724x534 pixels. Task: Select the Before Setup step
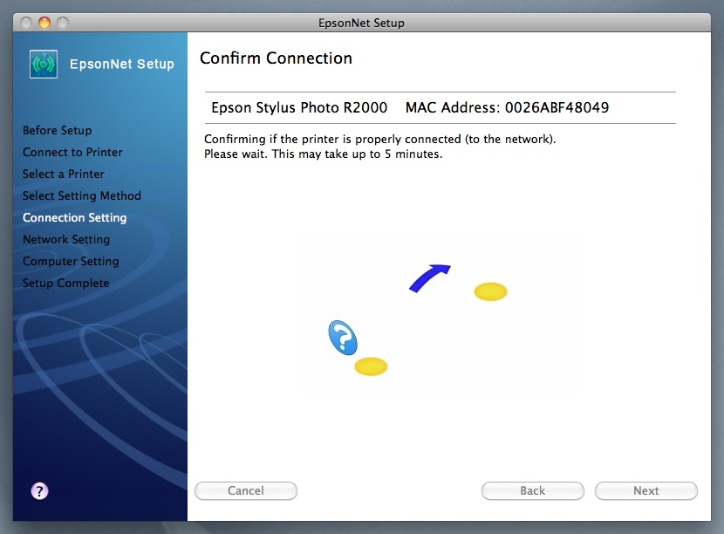pyautogui.click(x=57, y=130)
